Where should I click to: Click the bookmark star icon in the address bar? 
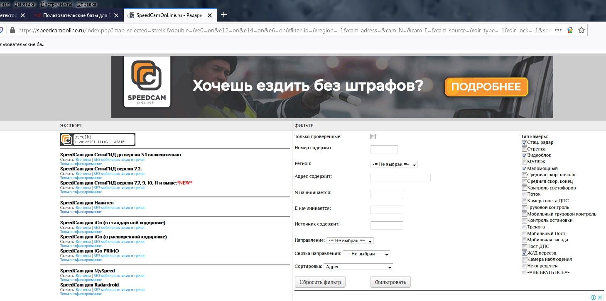(x=581, y=30)
